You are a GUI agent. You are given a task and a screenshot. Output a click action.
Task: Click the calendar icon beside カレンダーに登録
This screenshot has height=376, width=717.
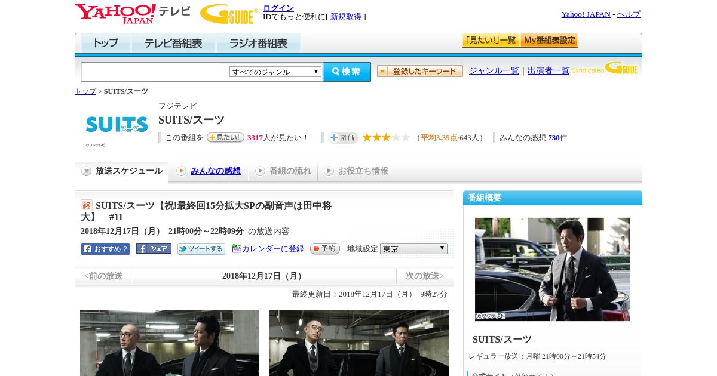(x=236, y=248)
